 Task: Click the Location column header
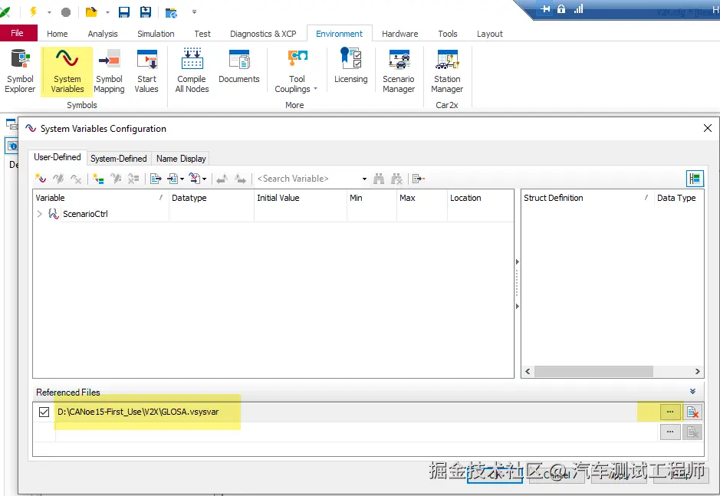[480, 198]
